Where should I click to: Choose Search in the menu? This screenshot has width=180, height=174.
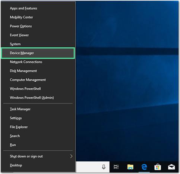[38, 136]
